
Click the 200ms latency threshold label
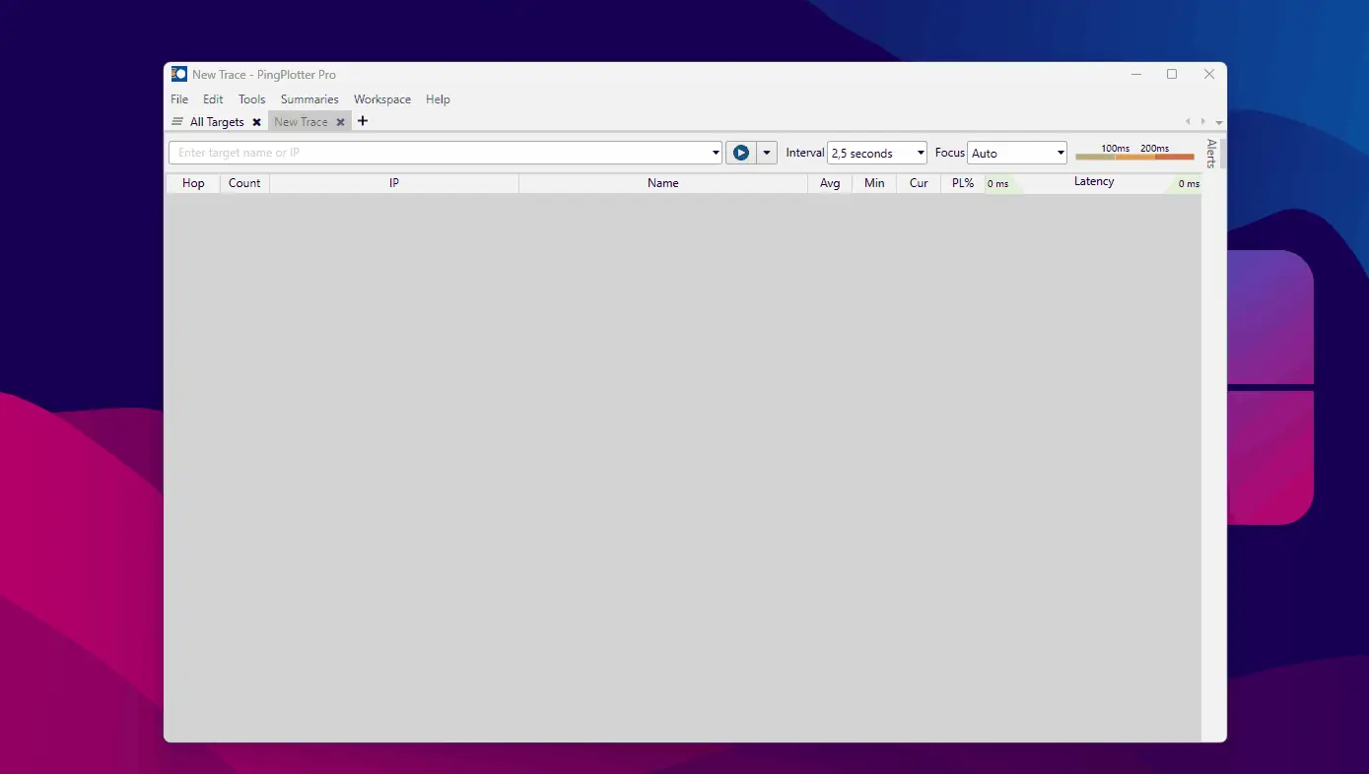[1155, 149]
